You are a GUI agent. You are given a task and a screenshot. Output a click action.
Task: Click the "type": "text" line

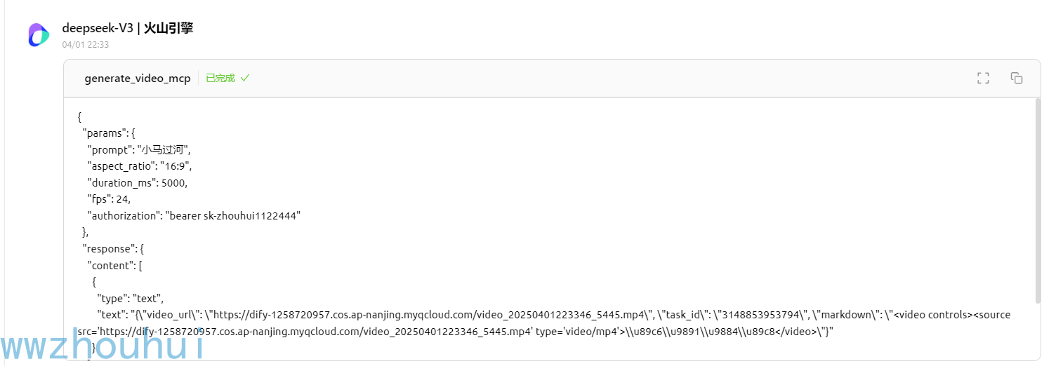point(130,299)
